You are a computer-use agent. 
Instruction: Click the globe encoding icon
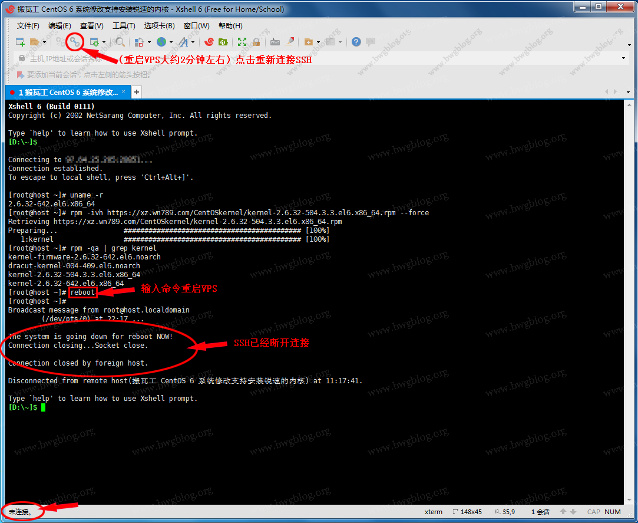pyautogui.click(x=161, y=41)
